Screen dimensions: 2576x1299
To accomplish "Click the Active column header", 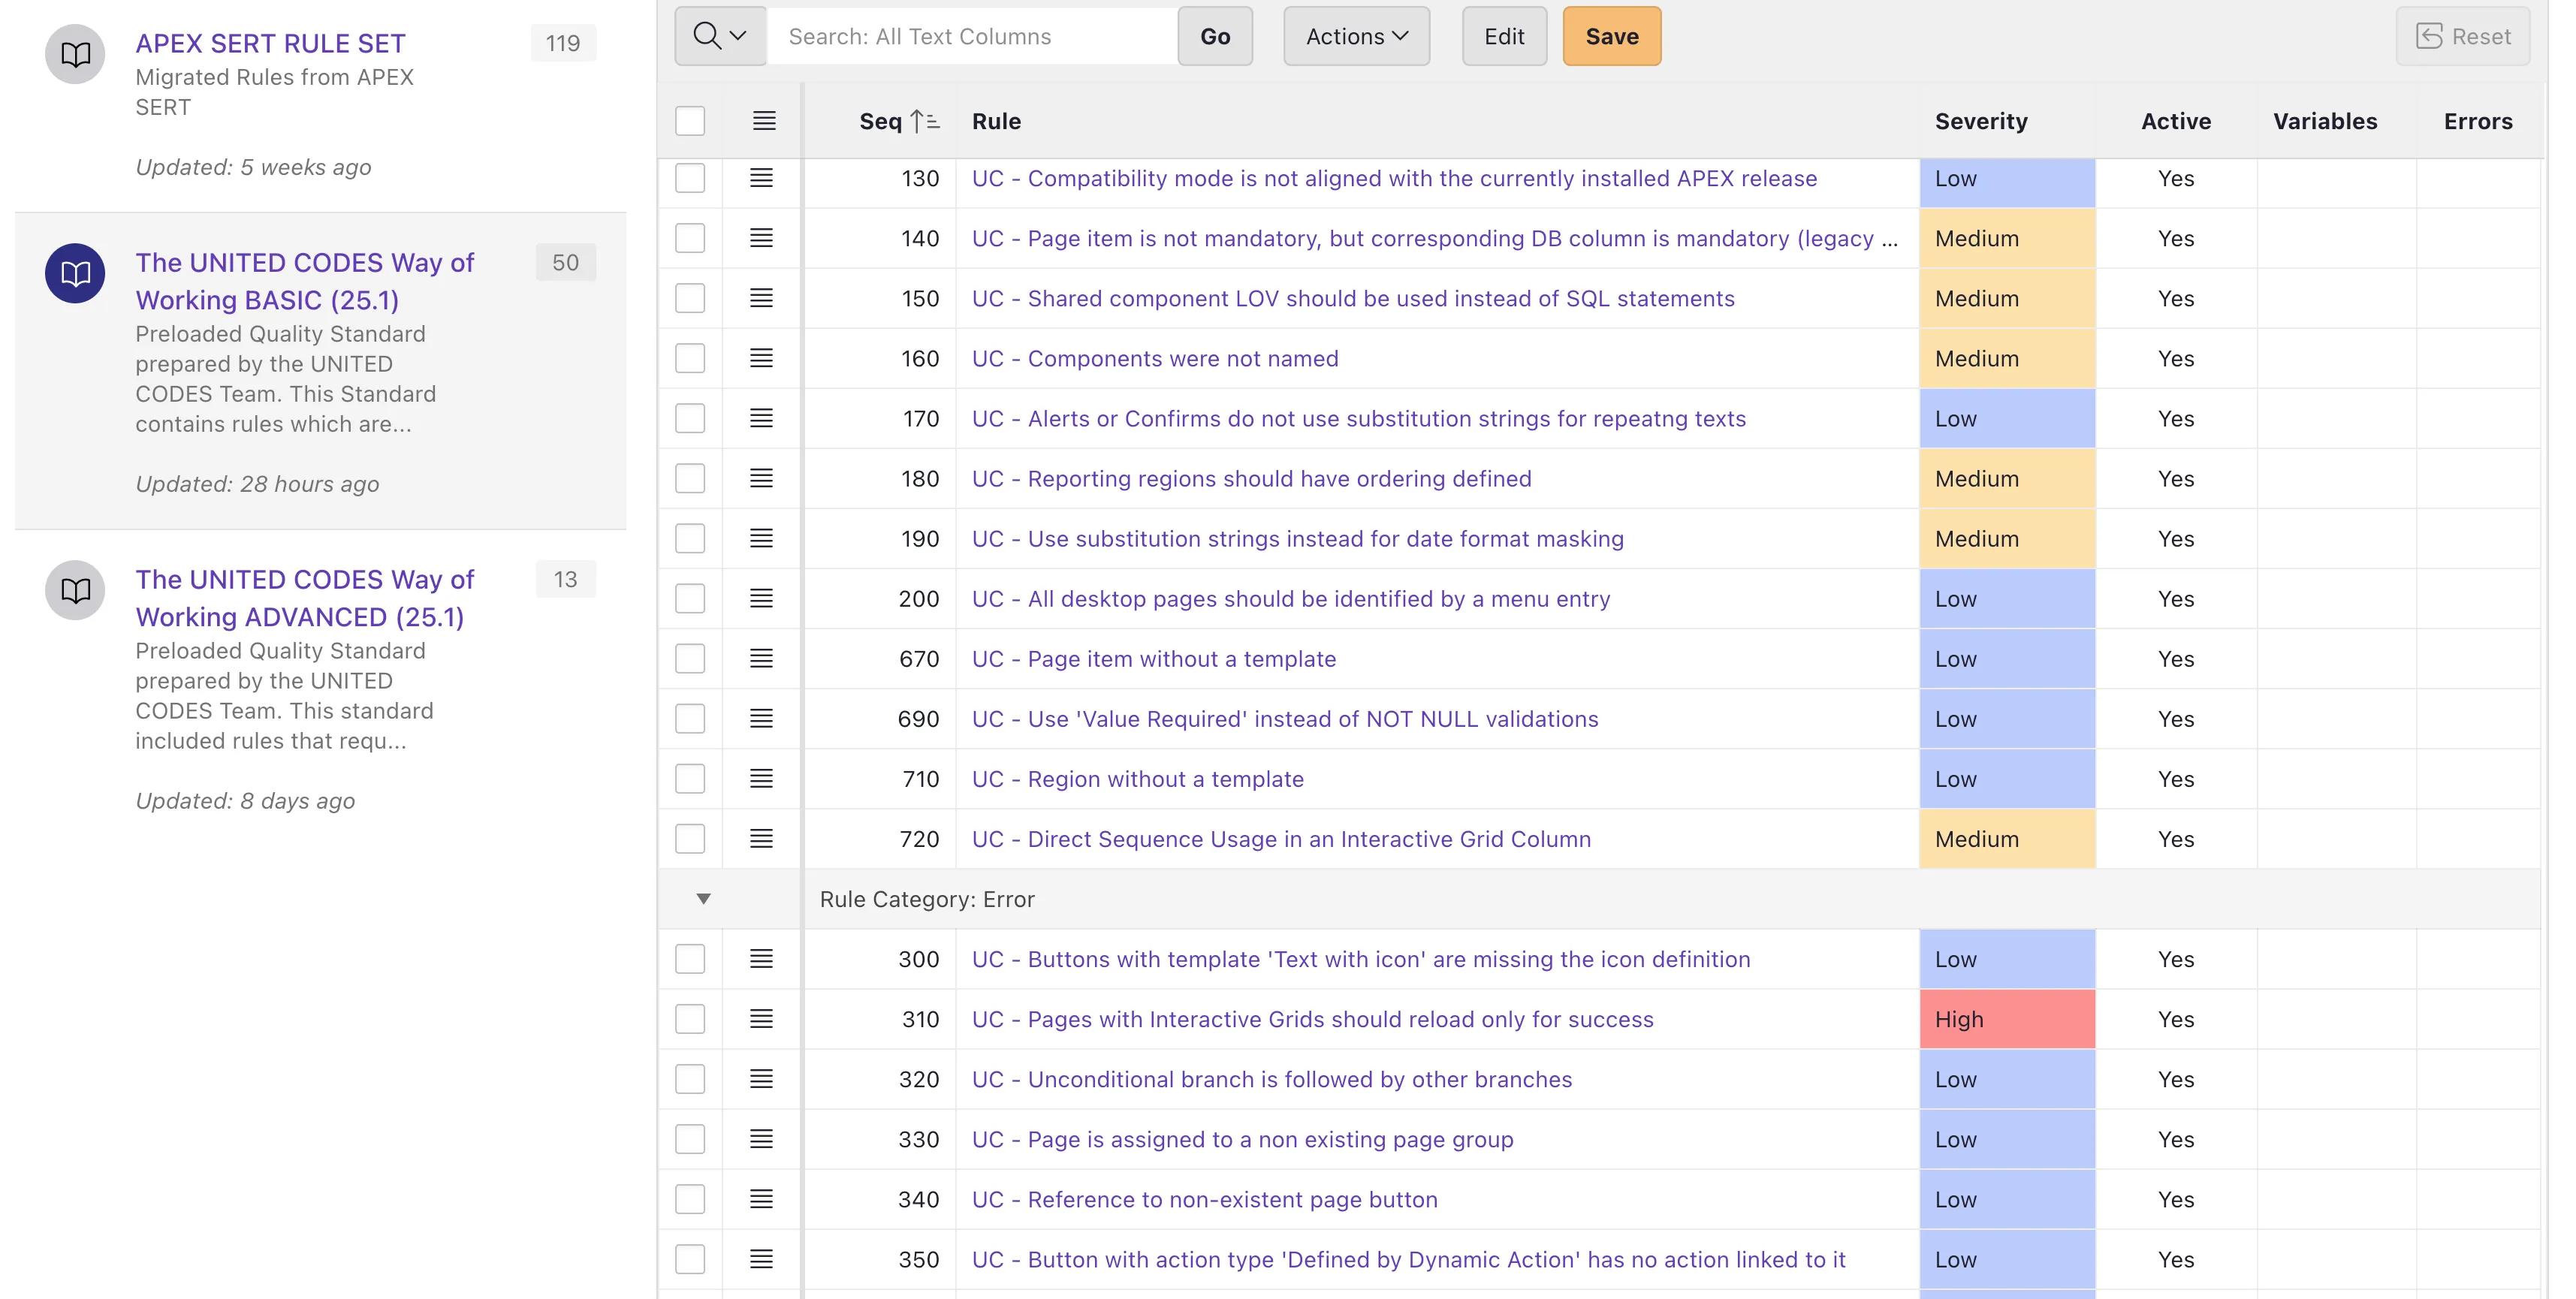I will 2175,121.
